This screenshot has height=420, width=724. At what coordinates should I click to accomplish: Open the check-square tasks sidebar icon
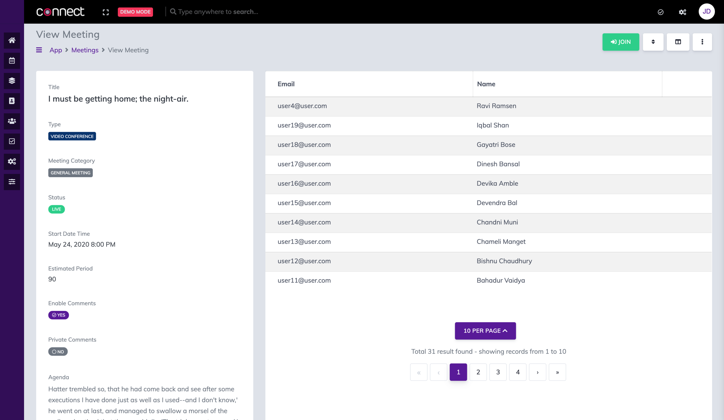[x=12, y=141]
